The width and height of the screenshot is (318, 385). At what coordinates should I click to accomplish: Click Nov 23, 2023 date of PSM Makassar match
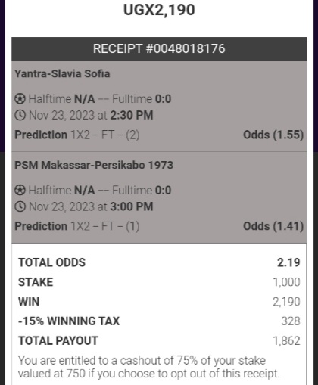pos(61,206)
